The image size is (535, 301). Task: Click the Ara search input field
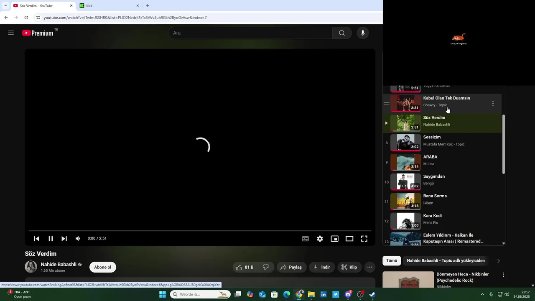point(250,33)
